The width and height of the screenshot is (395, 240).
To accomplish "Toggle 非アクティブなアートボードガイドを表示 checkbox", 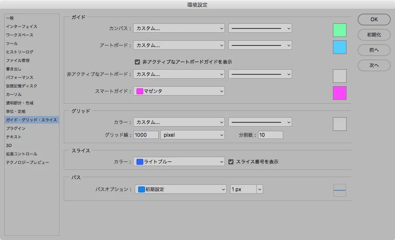I will click(137, 62).
